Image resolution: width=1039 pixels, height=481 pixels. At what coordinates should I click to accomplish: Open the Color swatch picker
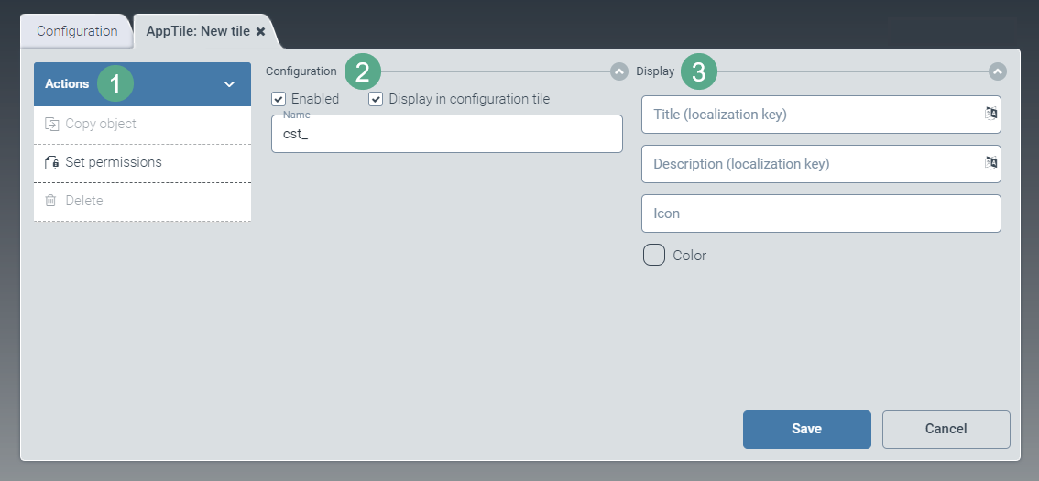[654, 255]
